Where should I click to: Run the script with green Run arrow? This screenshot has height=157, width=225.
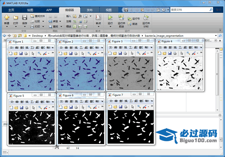click(x=110, y=17)
